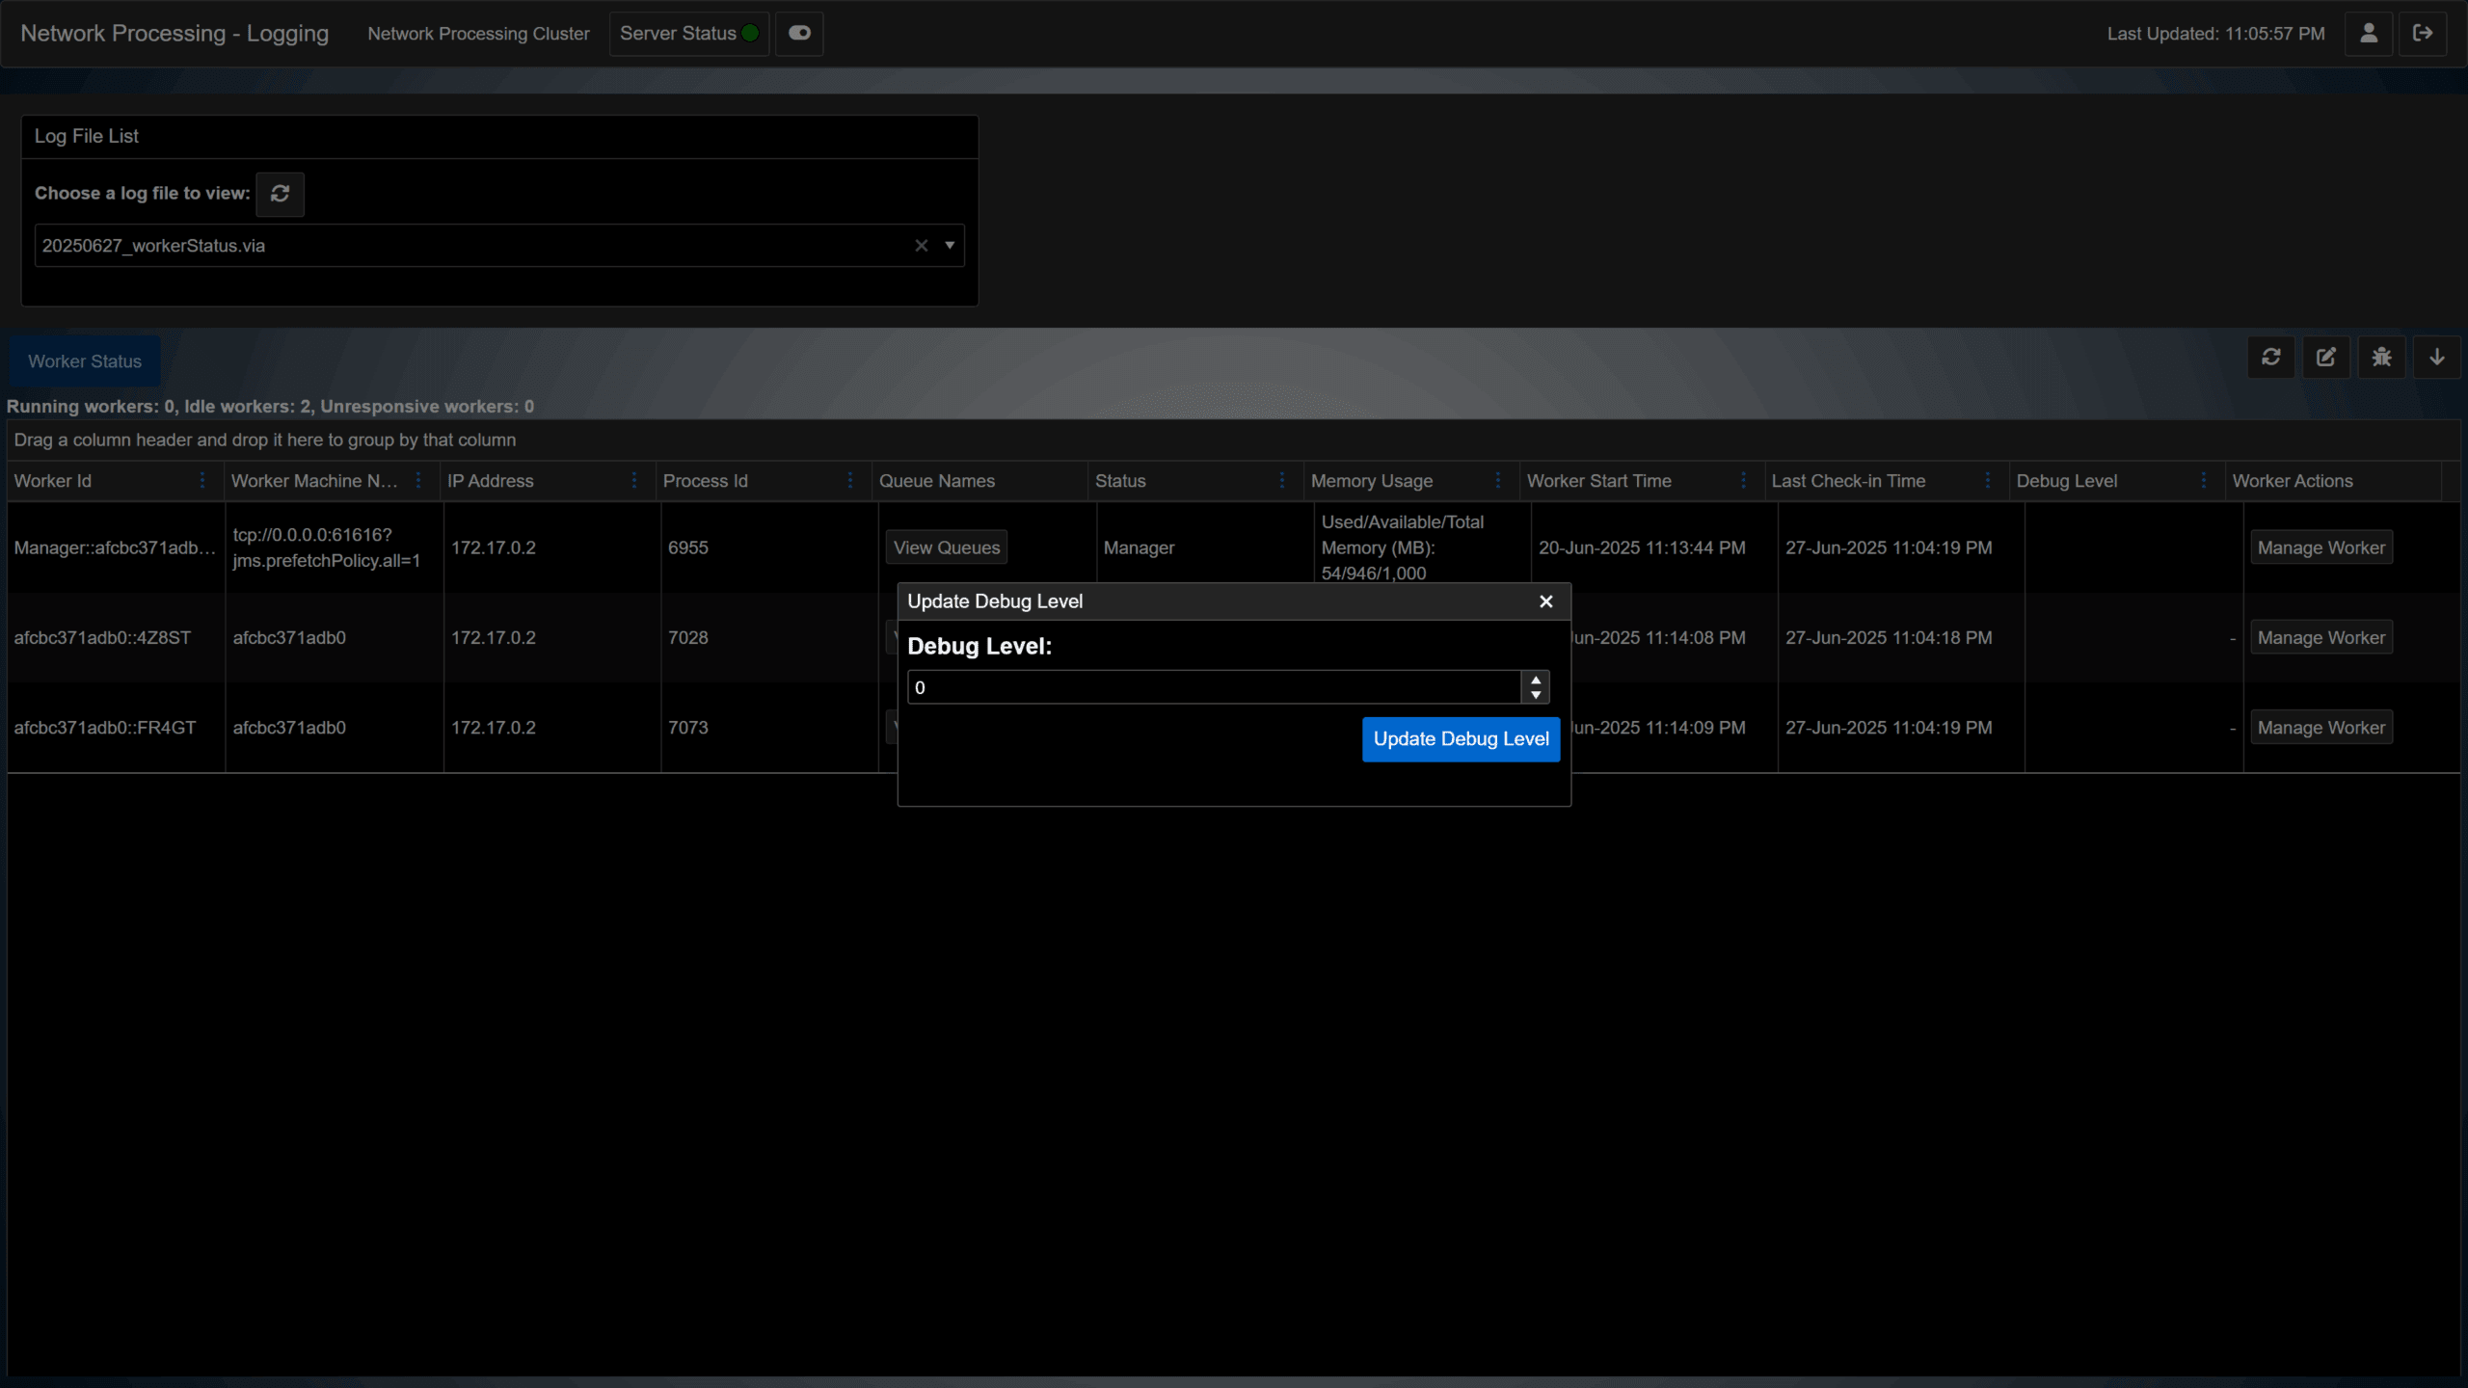Viewport: 2468px width, 1388px height.
Task: Open Worker Start Time column menu
Action: 1743,480
